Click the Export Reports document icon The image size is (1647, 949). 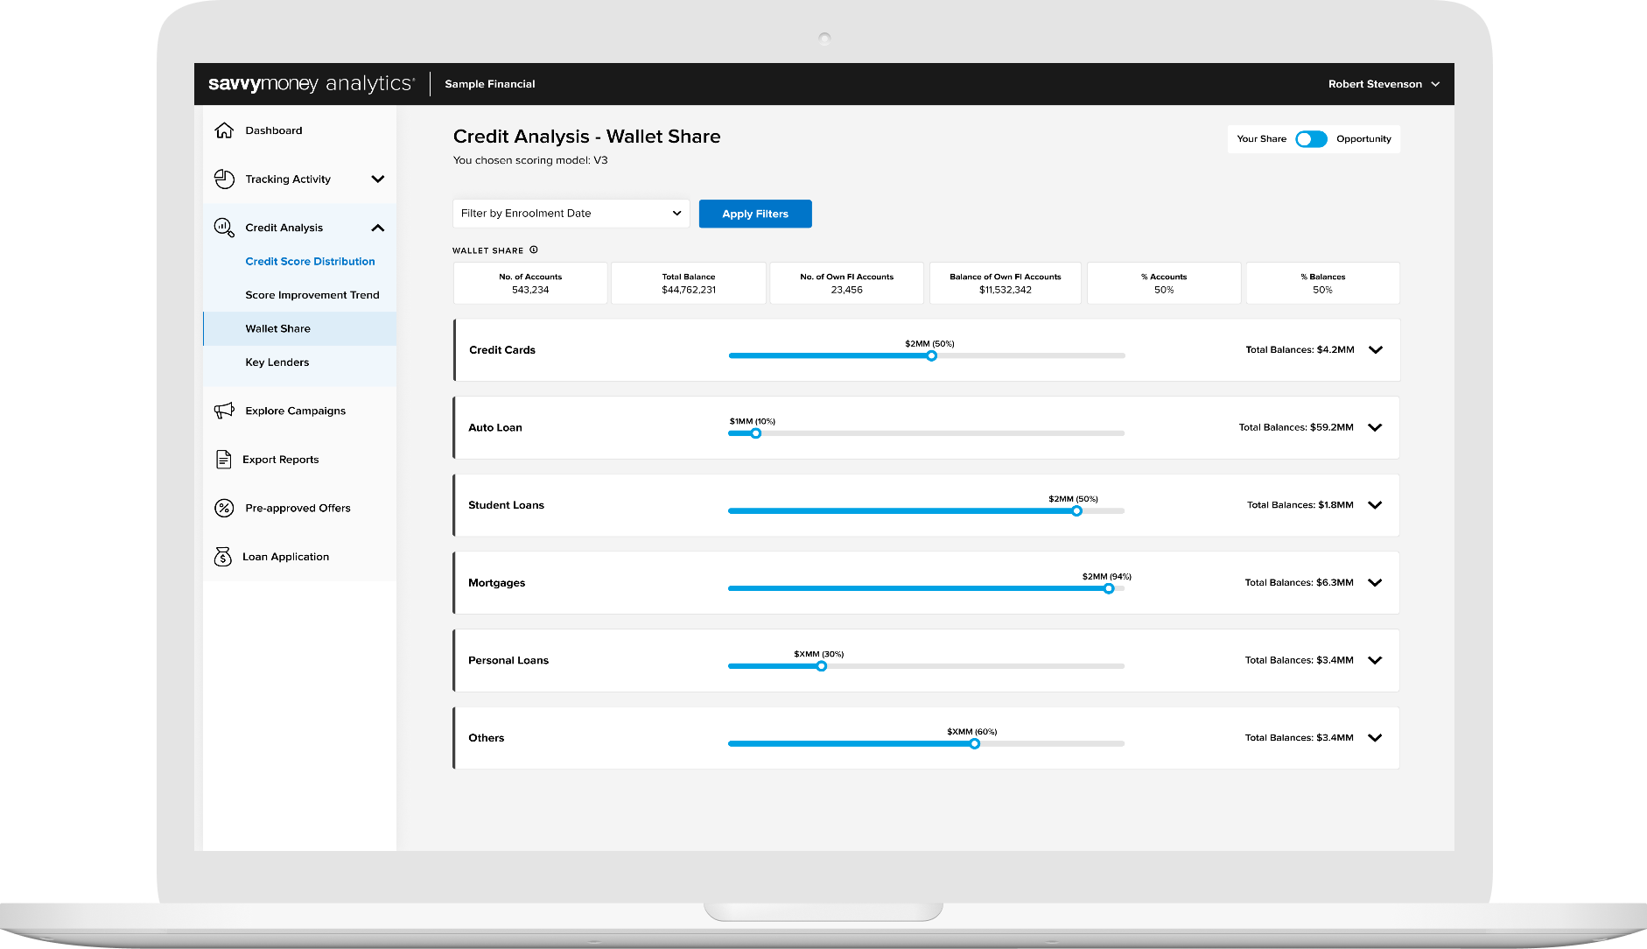click(223, 460)
